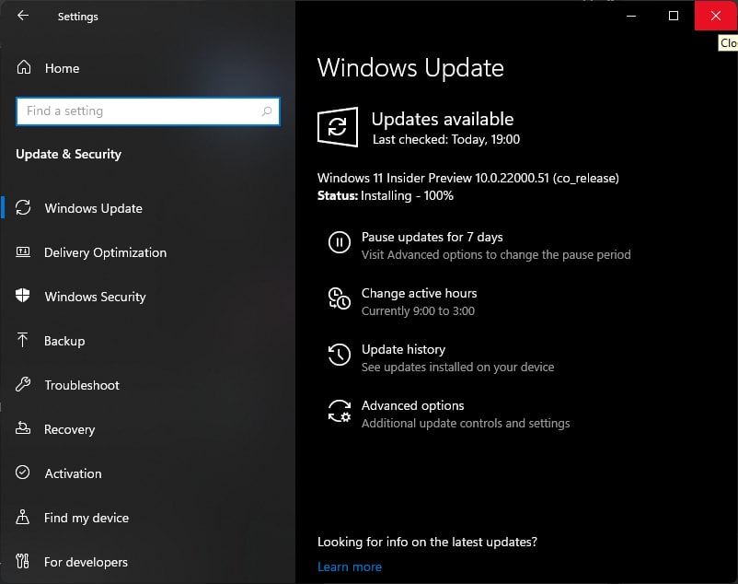Go to the Activation page

coord(73,473)
